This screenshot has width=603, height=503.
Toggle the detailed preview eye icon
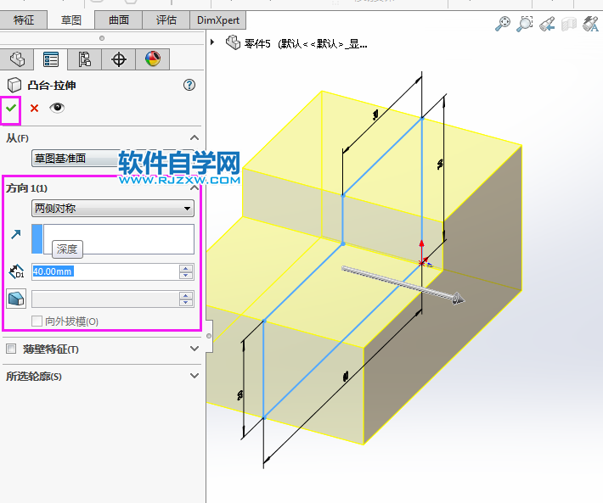click(x=57, y=108)
